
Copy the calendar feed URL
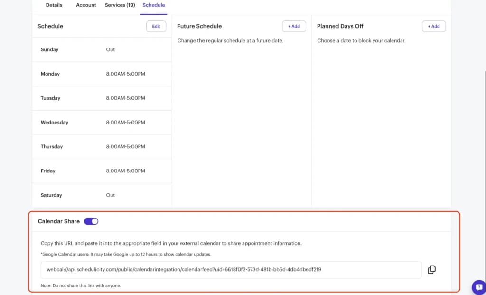[x=431, y=269]
